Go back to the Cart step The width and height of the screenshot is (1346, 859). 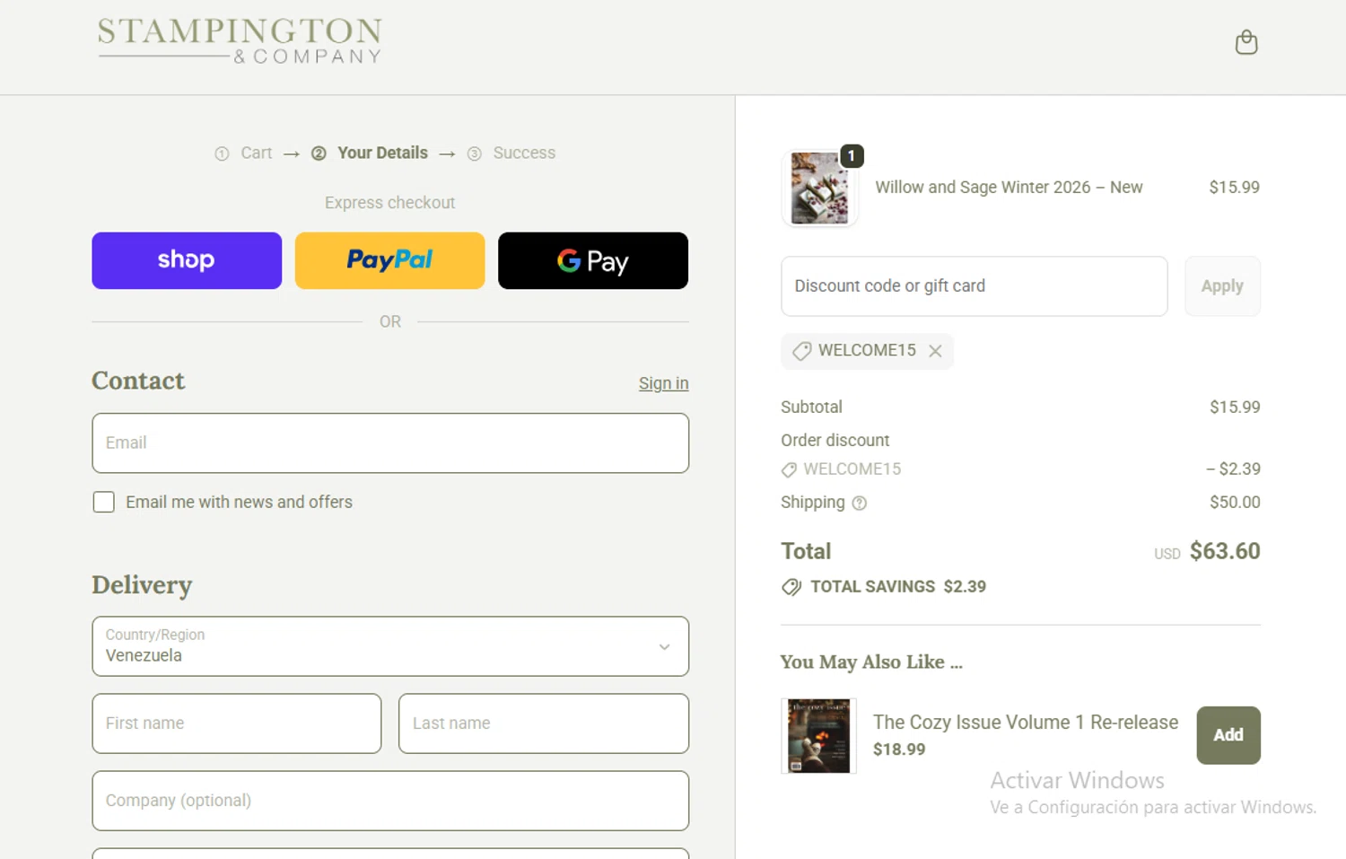pyautogui.click(x=256, y=153)
